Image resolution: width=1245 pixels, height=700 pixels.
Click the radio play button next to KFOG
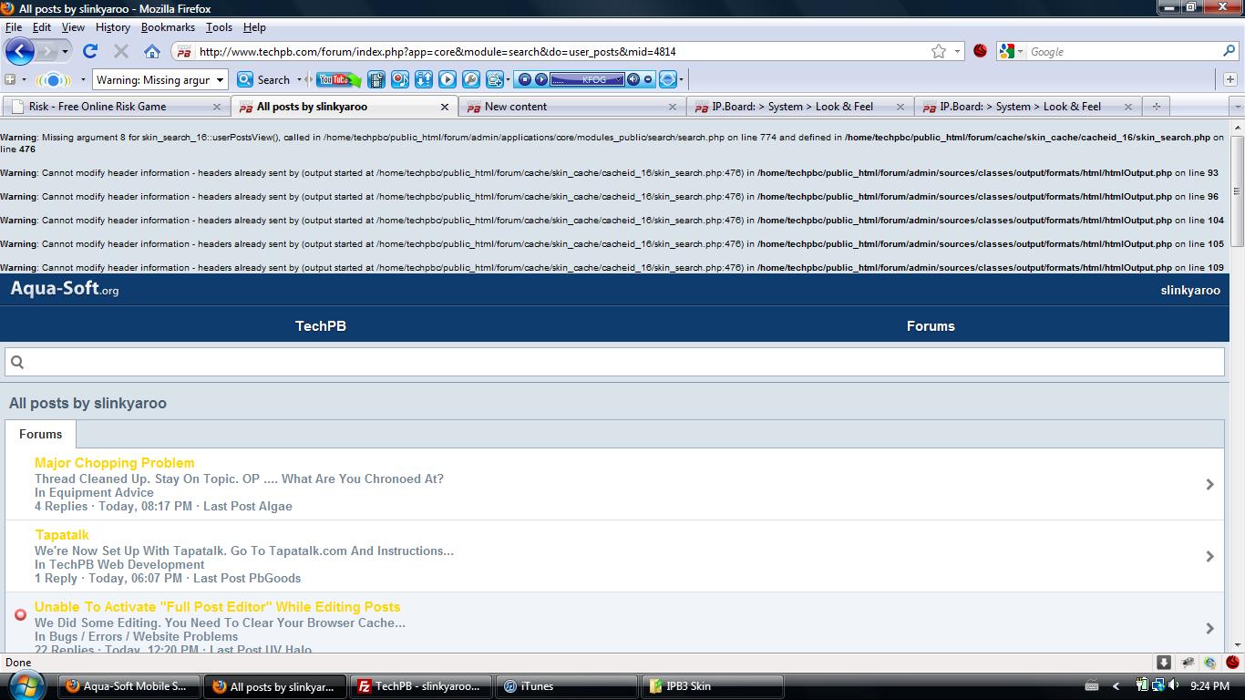(541, 79)
